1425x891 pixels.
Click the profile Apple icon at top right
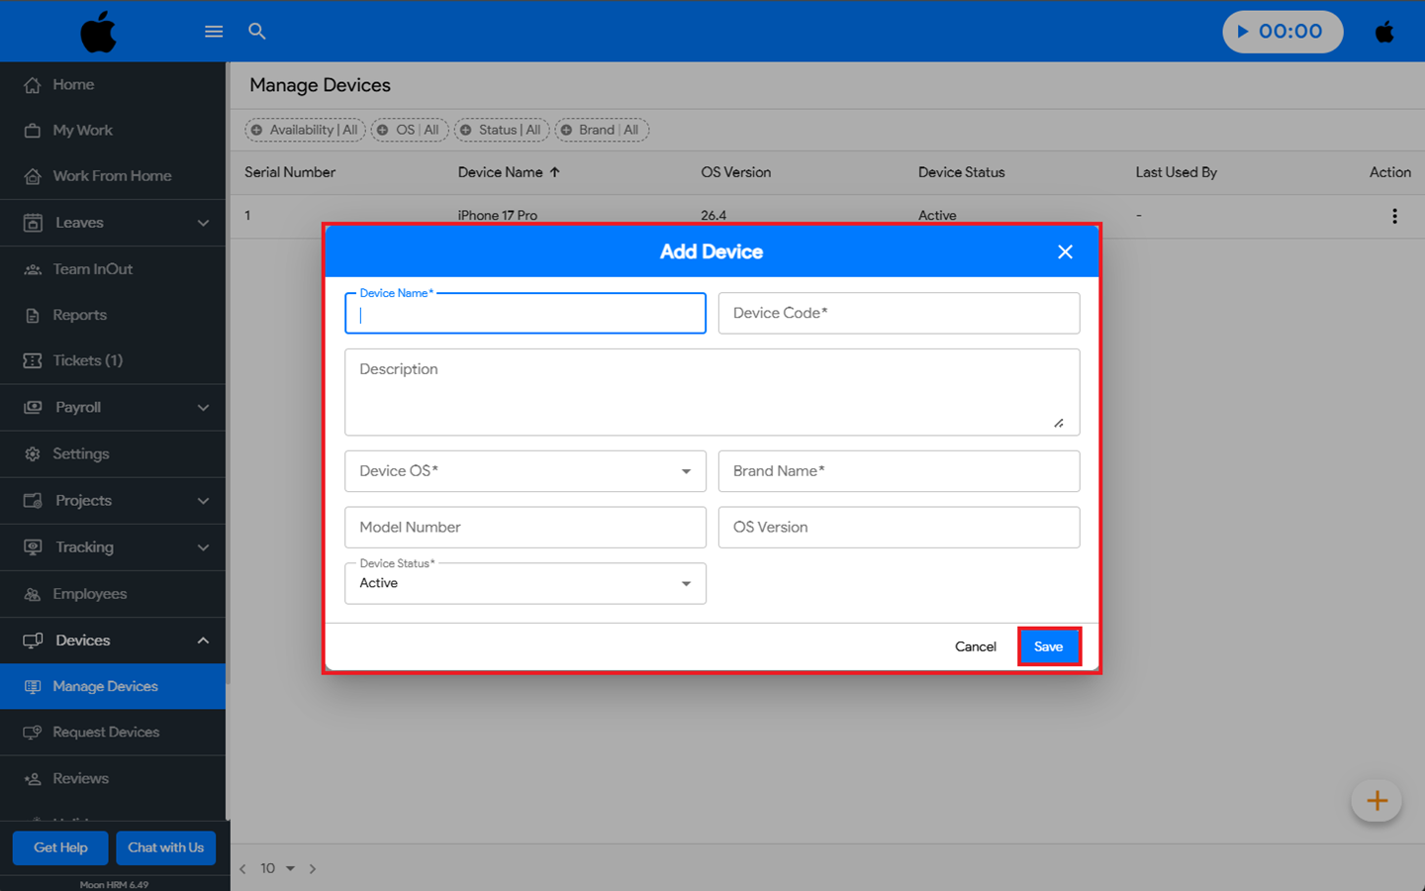coord(1384,32)
